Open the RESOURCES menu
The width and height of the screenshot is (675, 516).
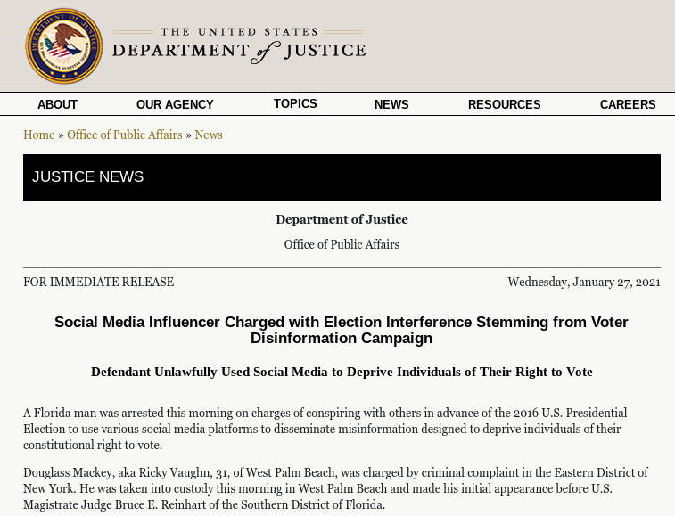click(x=504, y=104)
